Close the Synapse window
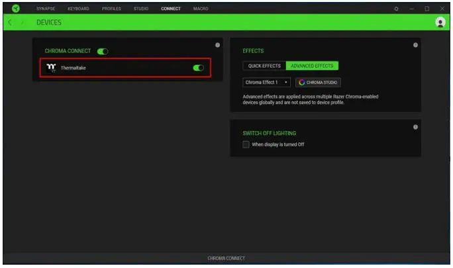453x268 pixels. 442,9
